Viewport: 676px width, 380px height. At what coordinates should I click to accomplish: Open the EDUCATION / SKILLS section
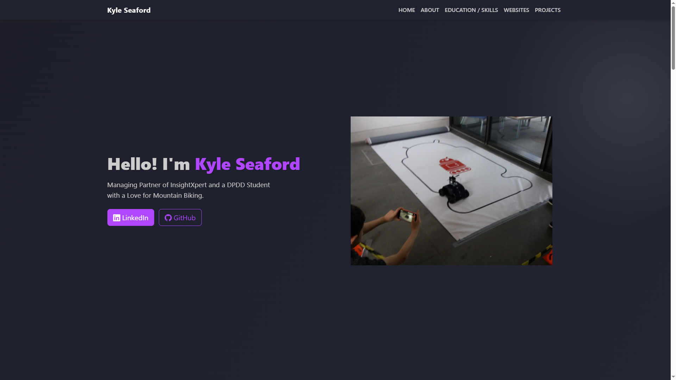[x=471, y=10]
